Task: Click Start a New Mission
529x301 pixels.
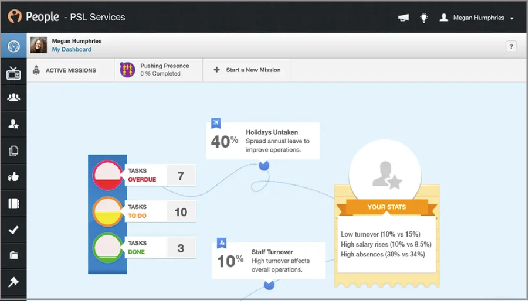Action: point(247,70)
